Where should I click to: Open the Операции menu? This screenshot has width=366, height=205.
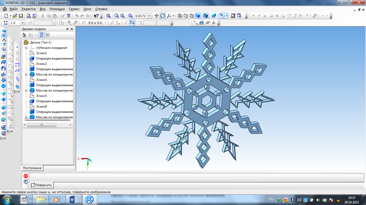tap(57, 9)
